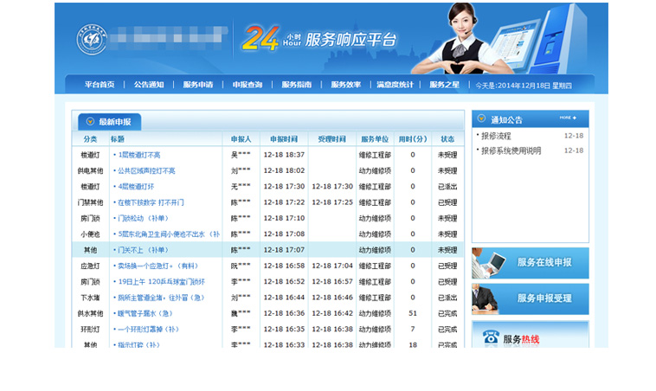Click the laptop icon on 服务在线申报
Viewport: 656px width, 391px height.
coord(492,263)
